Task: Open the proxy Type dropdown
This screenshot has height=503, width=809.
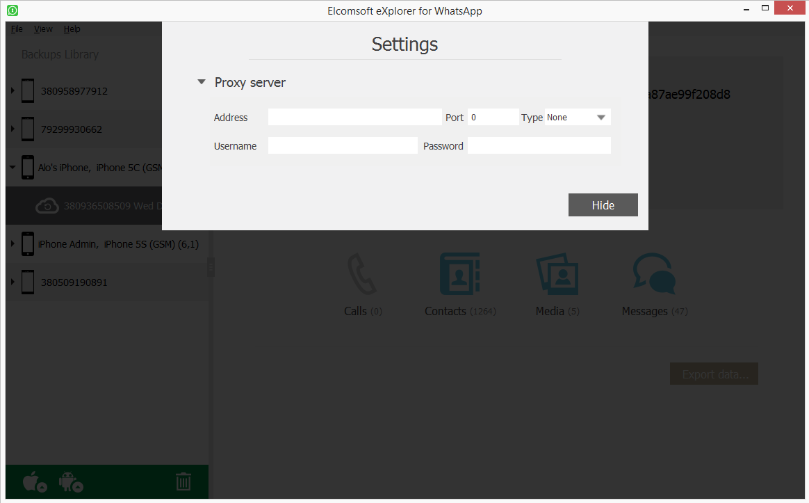Action: pos(578,118)
